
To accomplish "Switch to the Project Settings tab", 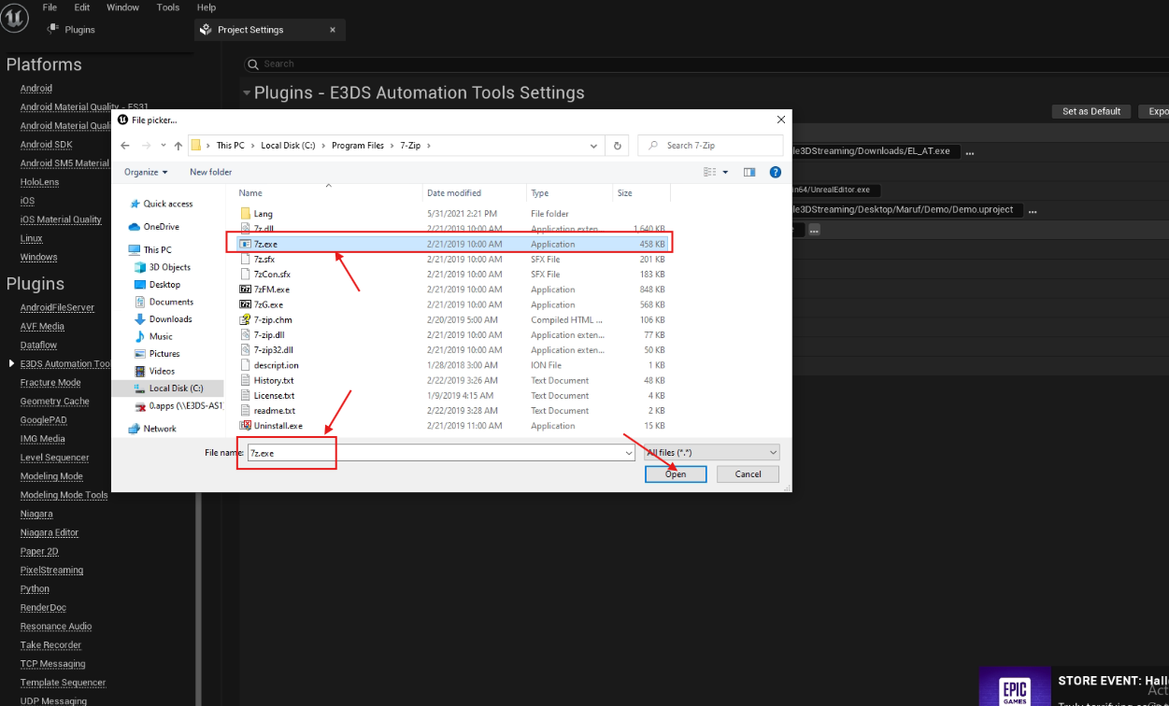I will 250,30.
